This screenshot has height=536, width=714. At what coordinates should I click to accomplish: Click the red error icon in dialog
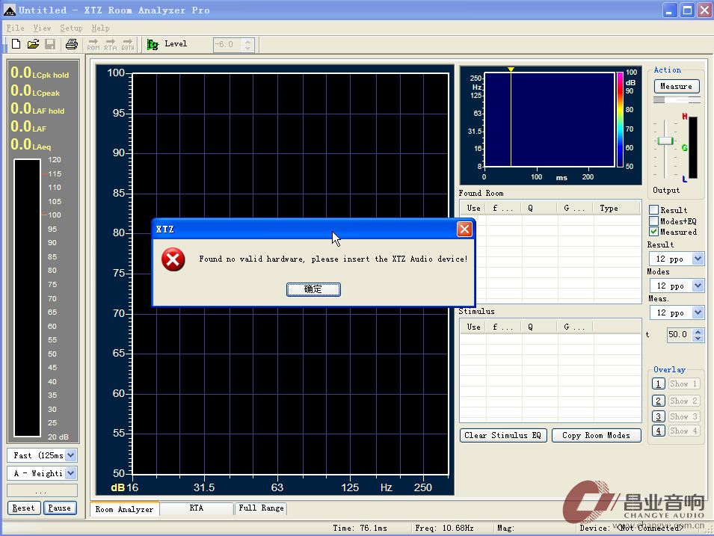[x=173, y=259]
